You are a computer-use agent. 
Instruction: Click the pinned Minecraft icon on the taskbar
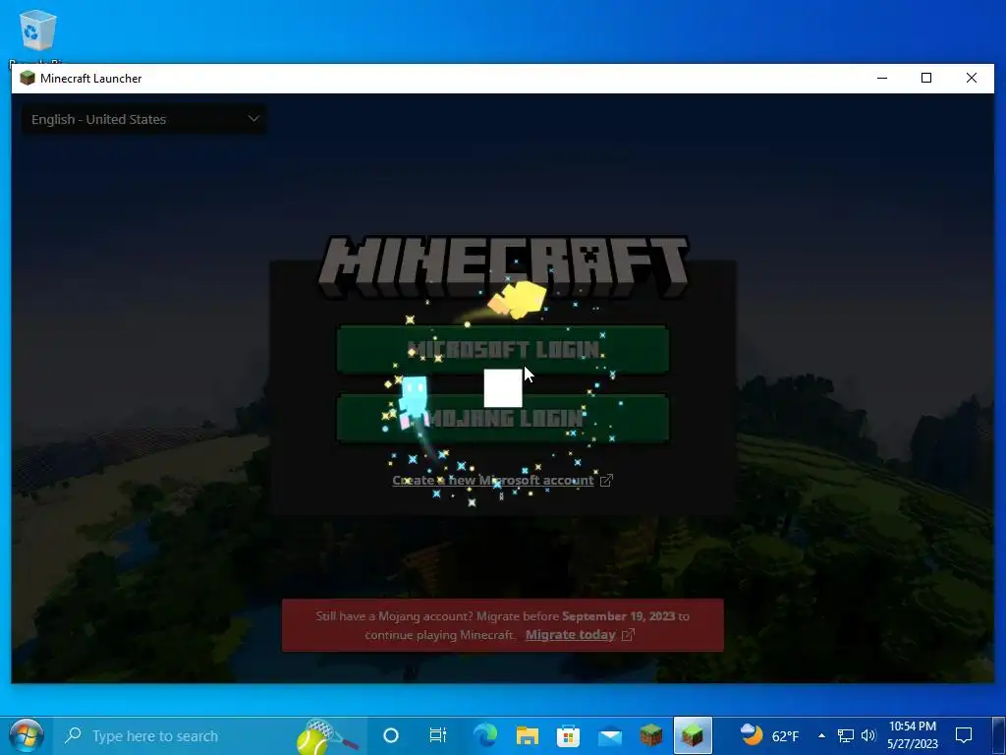click(x=651, y=735)
